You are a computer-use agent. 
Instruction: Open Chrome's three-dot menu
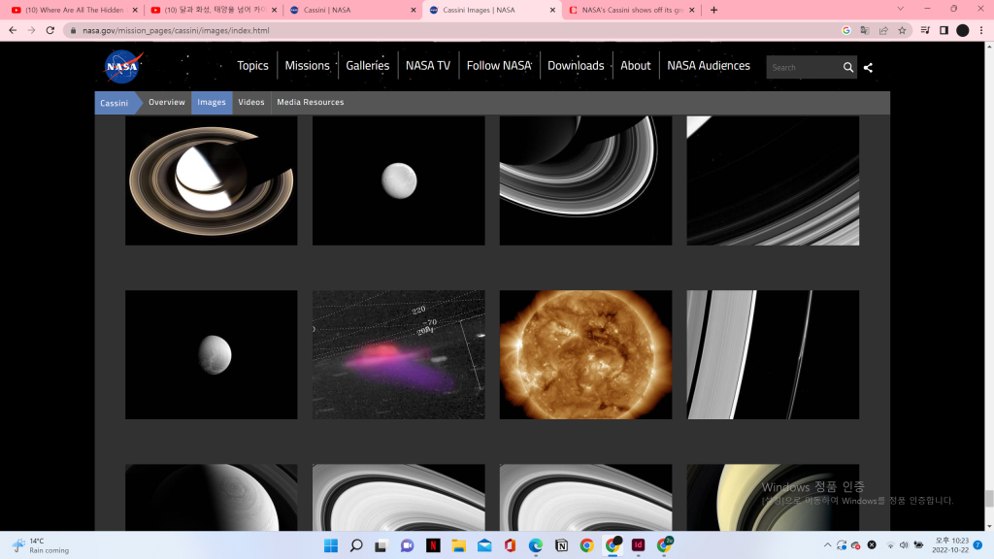[x=981, y=30]
